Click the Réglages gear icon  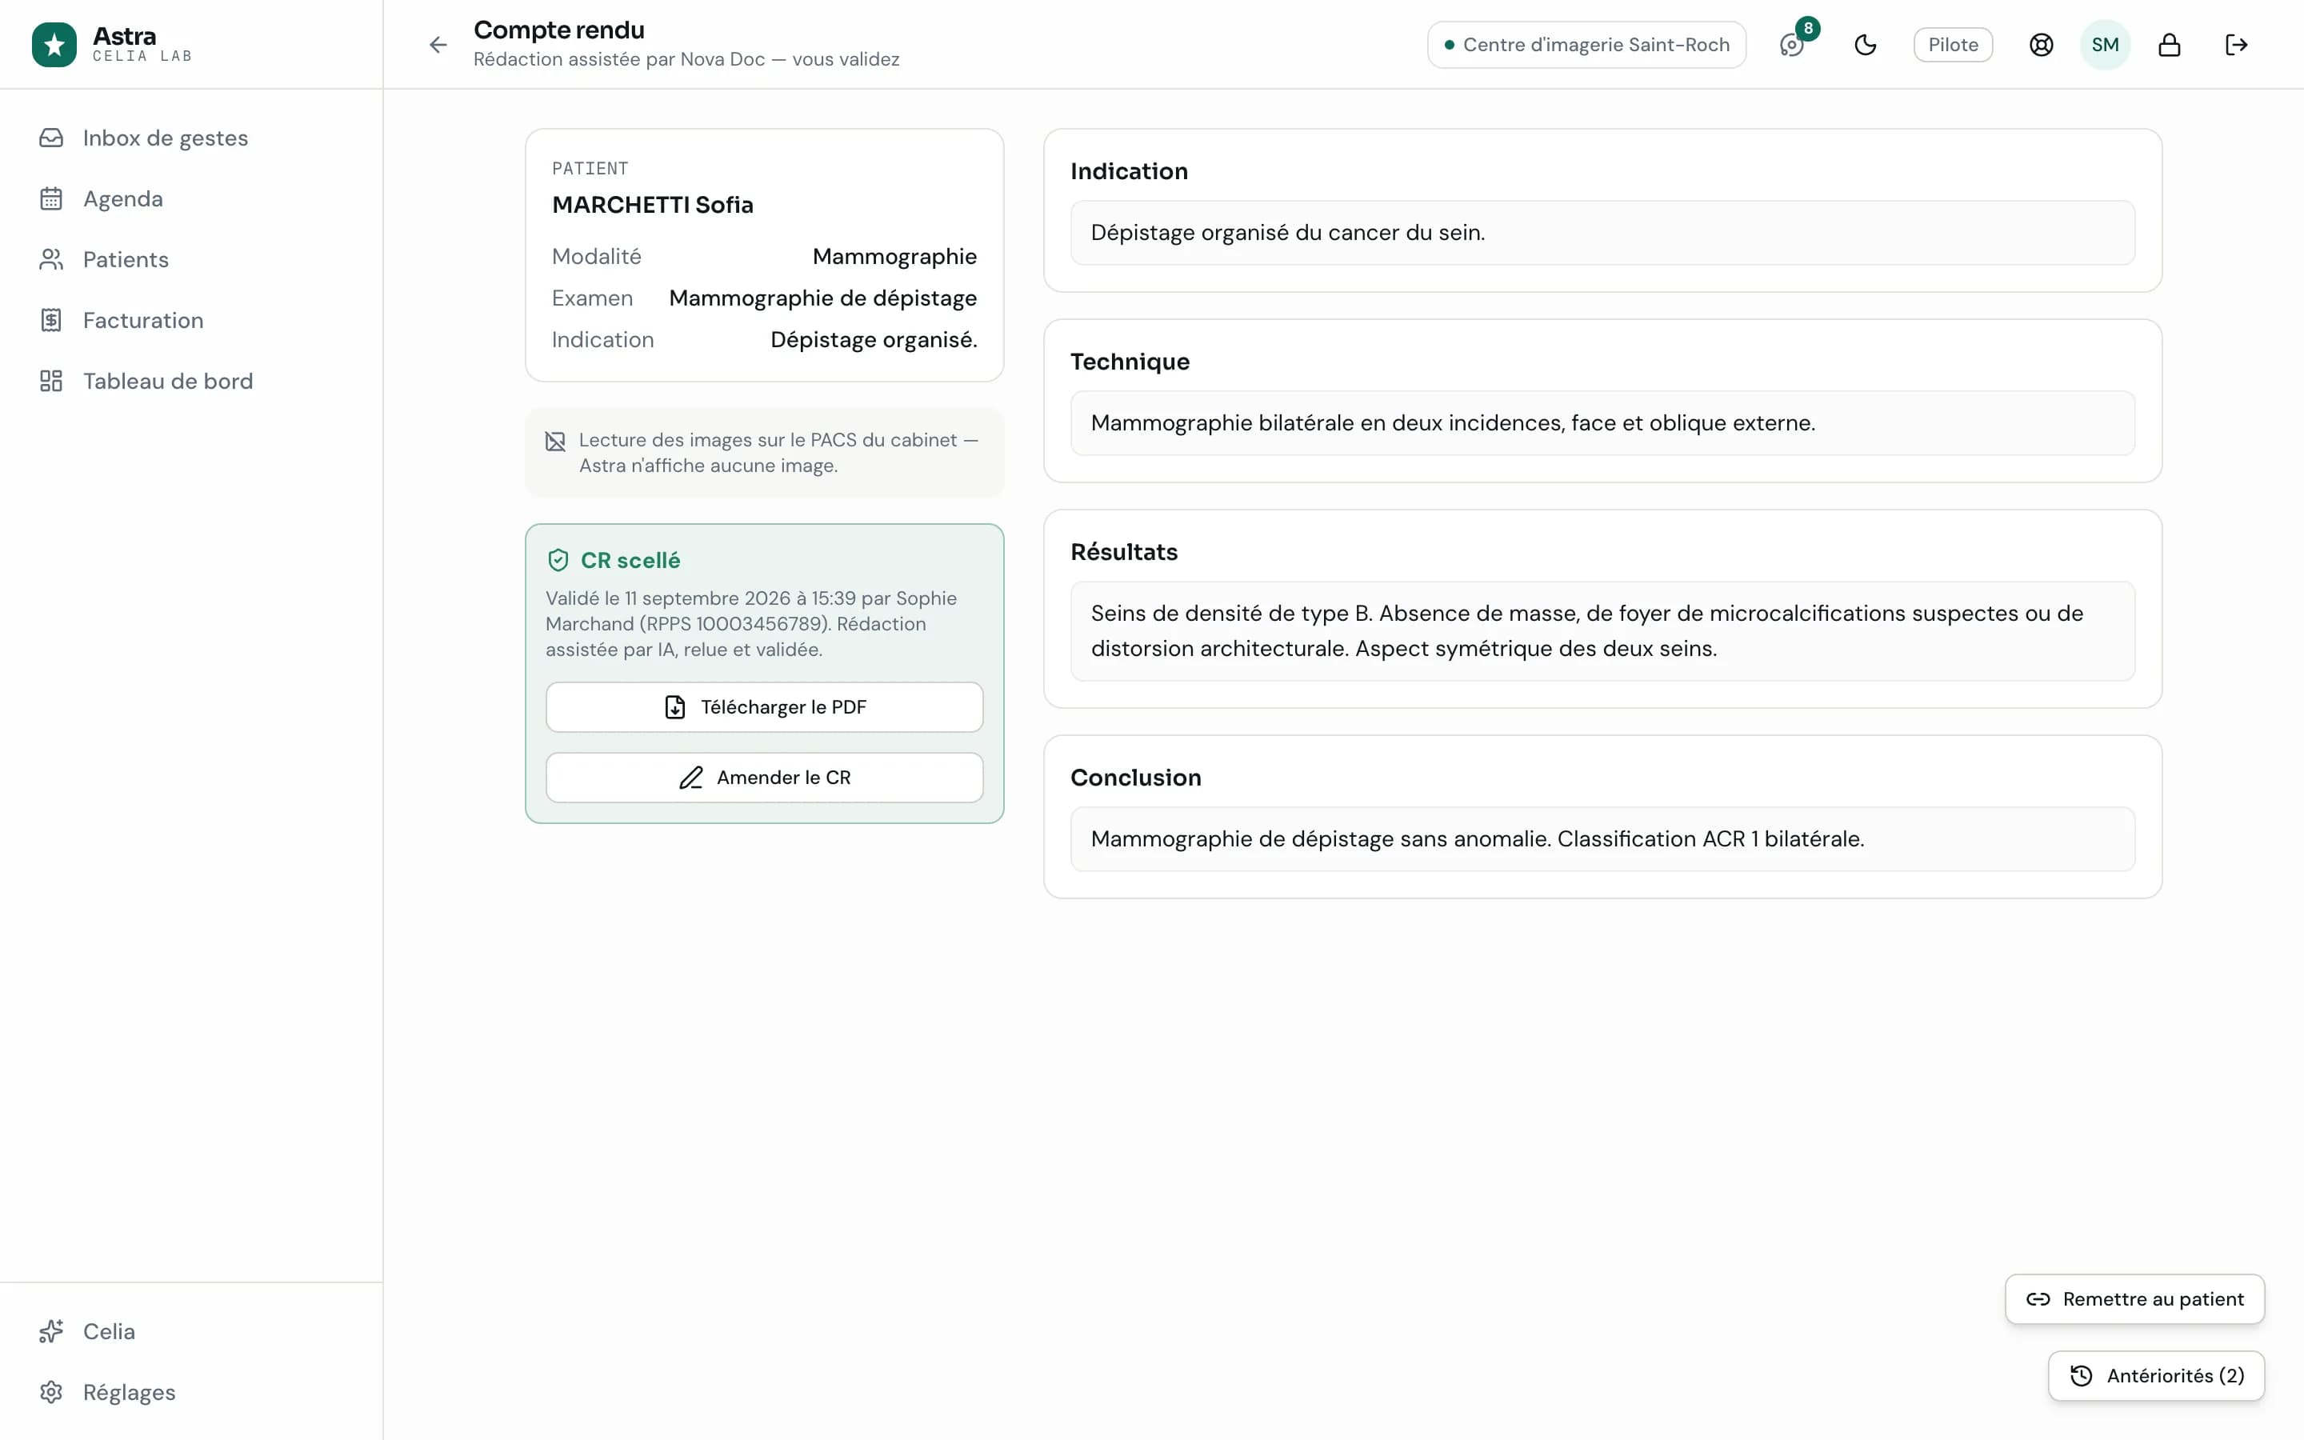pos(51,1392)
